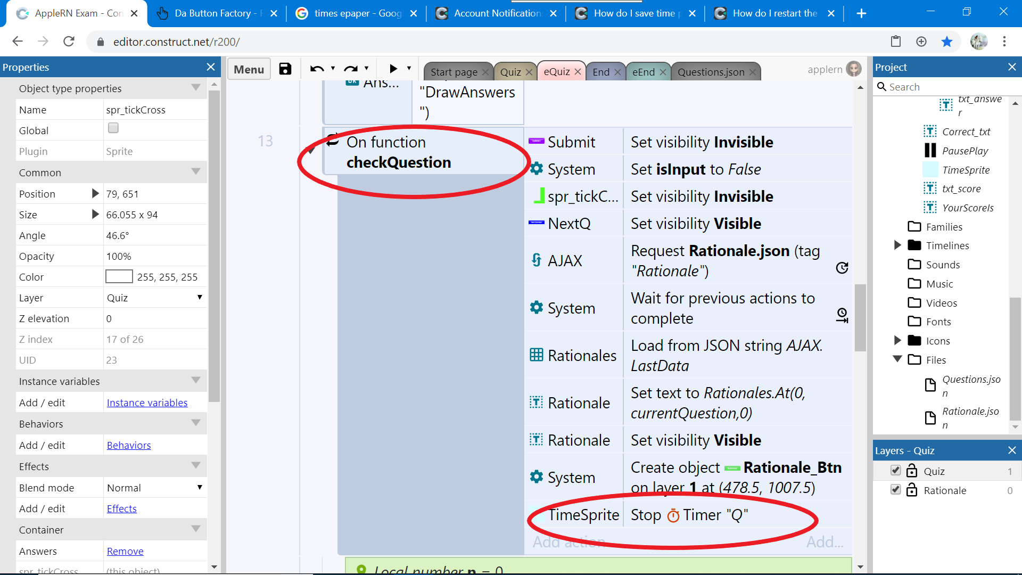Click the Save project disk icon

pos(285,69)
